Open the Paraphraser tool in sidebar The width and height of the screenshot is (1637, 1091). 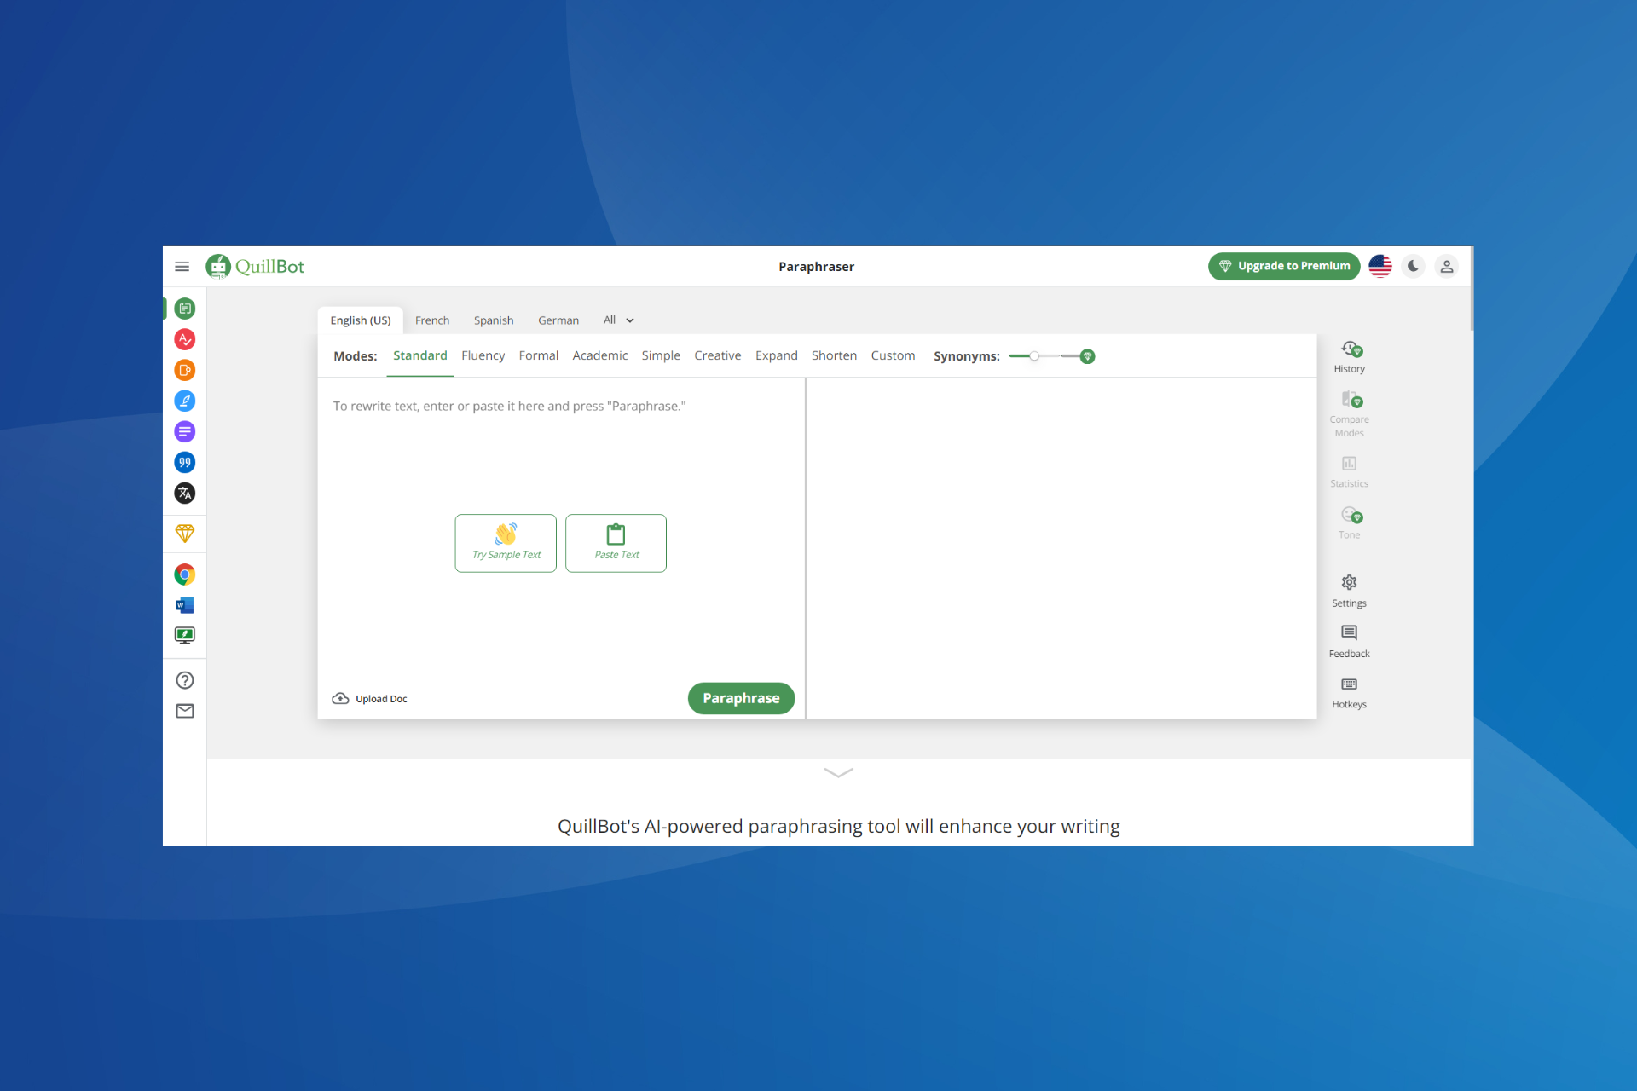tap(185, 309)
